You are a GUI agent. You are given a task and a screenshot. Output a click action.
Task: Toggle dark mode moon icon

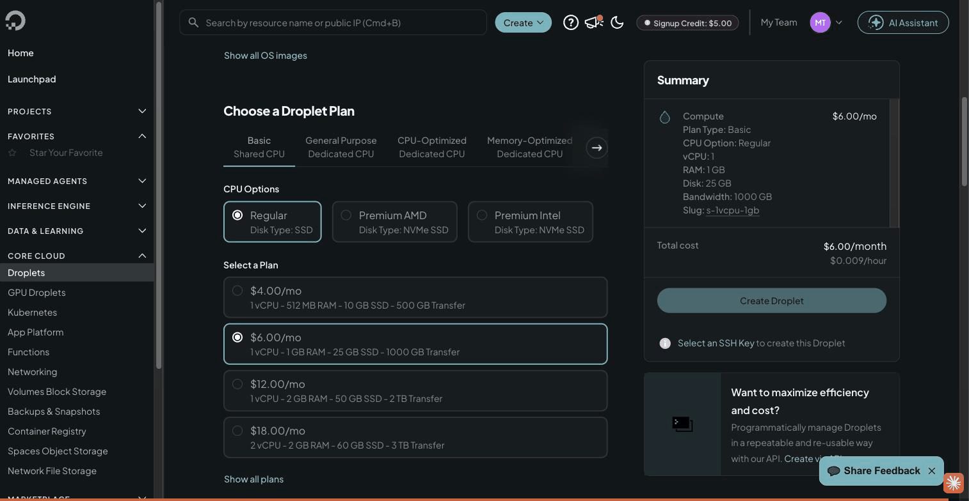[617, 22]
